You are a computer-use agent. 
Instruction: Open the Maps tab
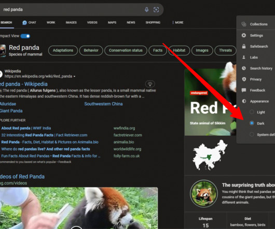click(112, 23)
